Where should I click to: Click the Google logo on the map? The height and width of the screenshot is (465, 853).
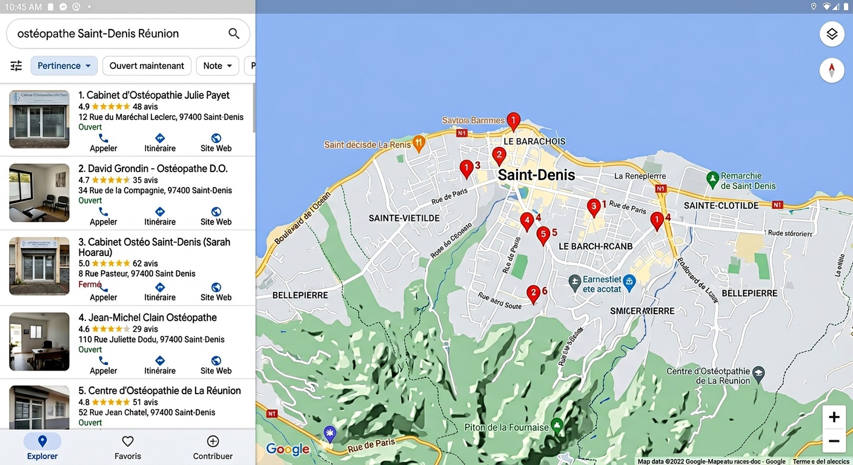(288, 449)
